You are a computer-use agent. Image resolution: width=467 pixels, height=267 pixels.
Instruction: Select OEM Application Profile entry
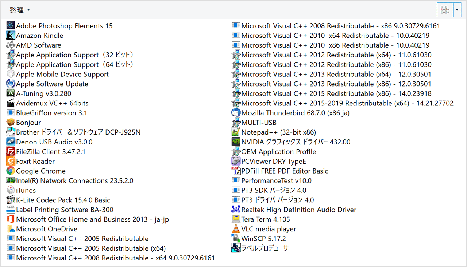pos(274,151)
